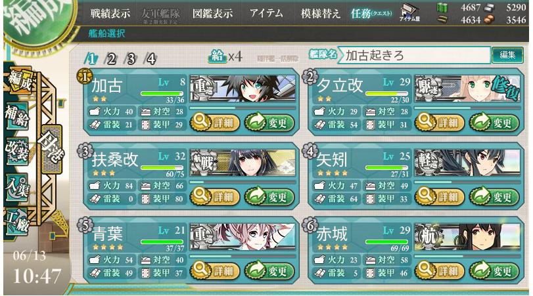
Task: Open the 戦績表示 menu
Action: 110,13
